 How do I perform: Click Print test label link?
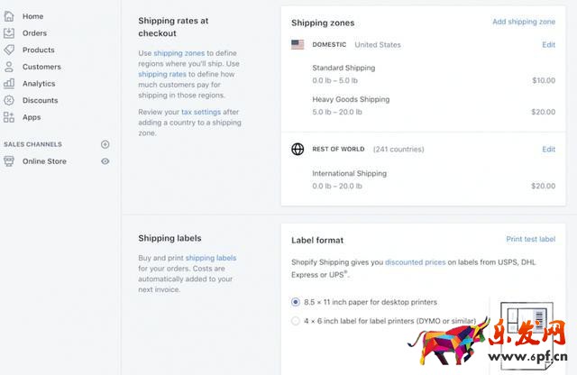[530, 239]
